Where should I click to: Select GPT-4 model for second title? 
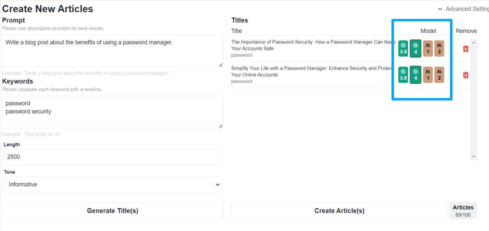[x=415, y=75]
